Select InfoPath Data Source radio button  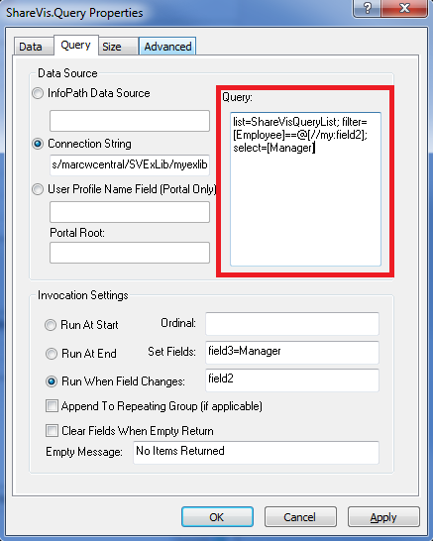(x=38, y=93)
